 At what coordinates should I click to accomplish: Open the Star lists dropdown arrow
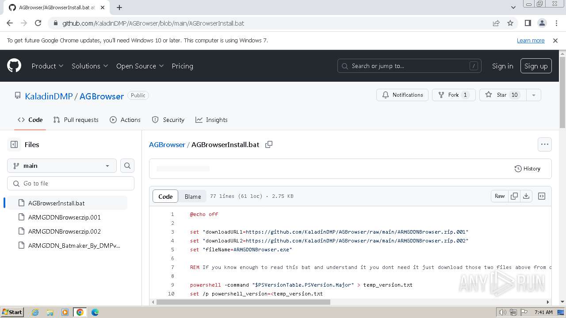pyautogui.click(x=534, y=95)
